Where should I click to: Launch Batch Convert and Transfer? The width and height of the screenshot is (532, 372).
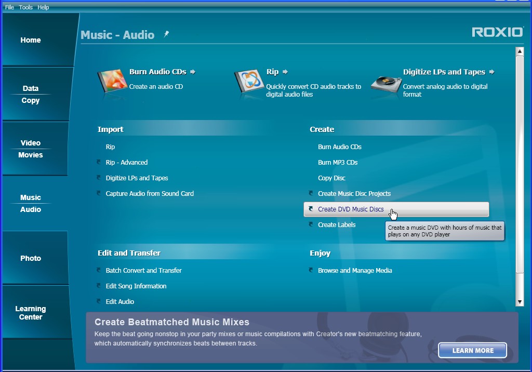(143, 271)
